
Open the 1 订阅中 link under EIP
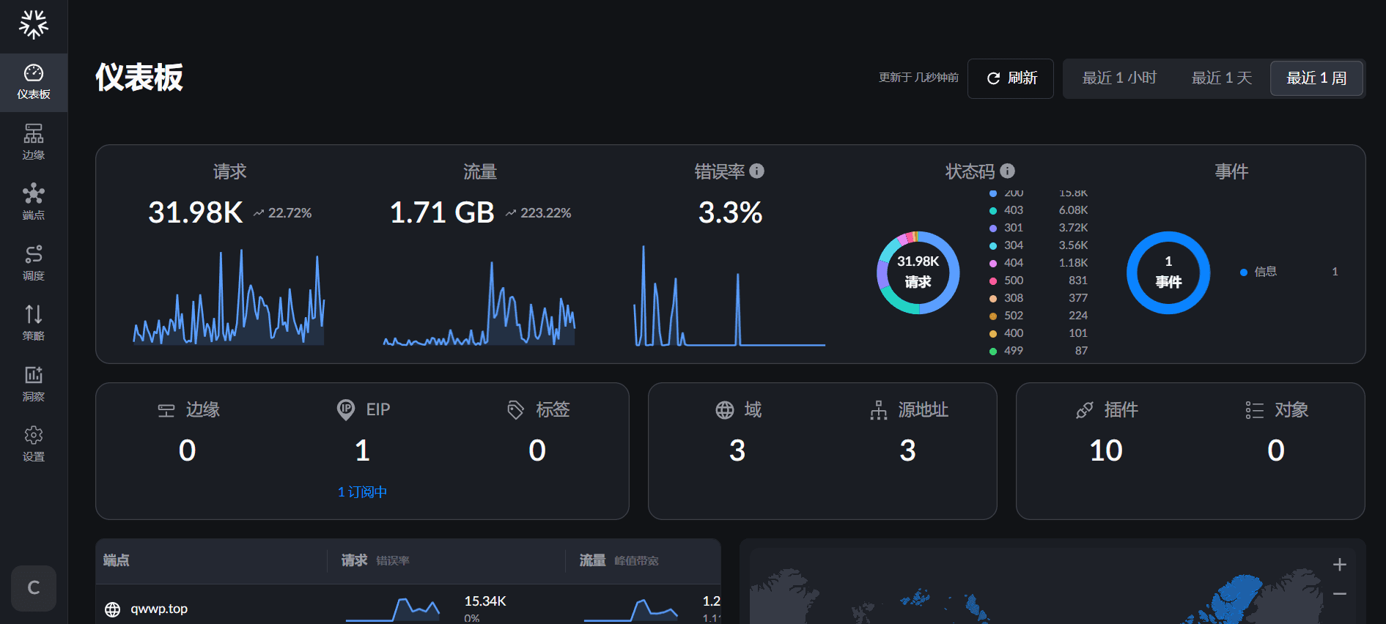362,492
